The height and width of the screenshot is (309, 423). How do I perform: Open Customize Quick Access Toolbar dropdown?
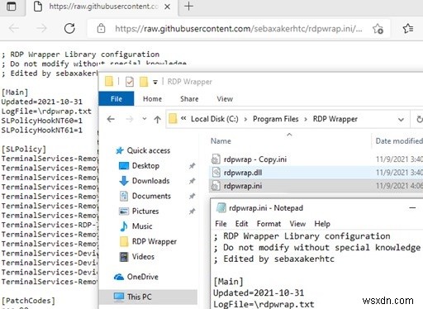[155, 82]
